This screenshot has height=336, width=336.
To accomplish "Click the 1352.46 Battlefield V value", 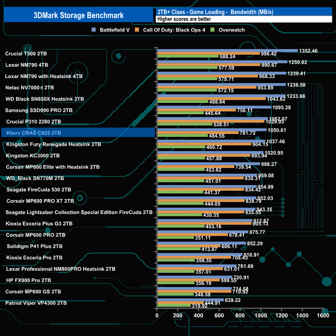I will 308,51.
